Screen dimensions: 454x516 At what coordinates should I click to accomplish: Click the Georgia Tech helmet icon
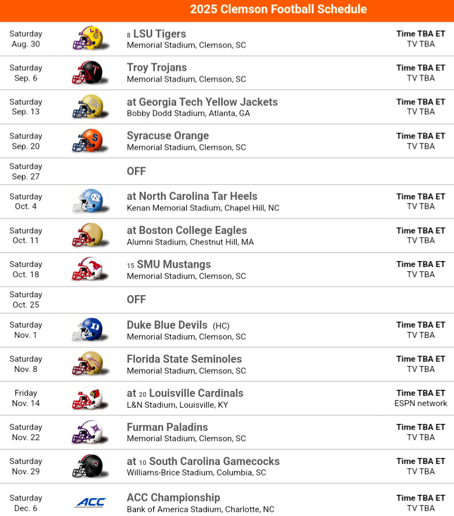[x=88, y=107]
